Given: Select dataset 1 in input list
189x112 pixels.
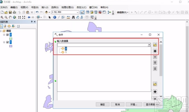Looking at the screenshot, I should click(66, 52).
